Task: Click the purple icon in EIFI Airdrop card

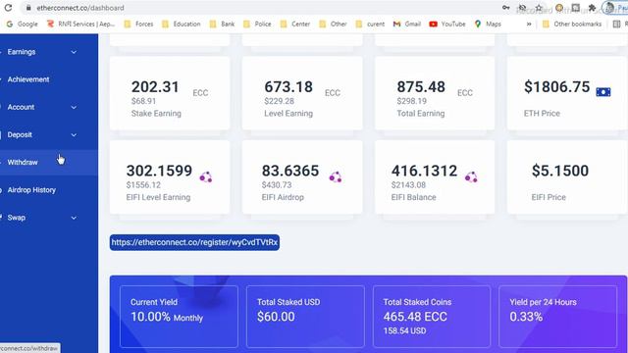Action: click(336, 176)
